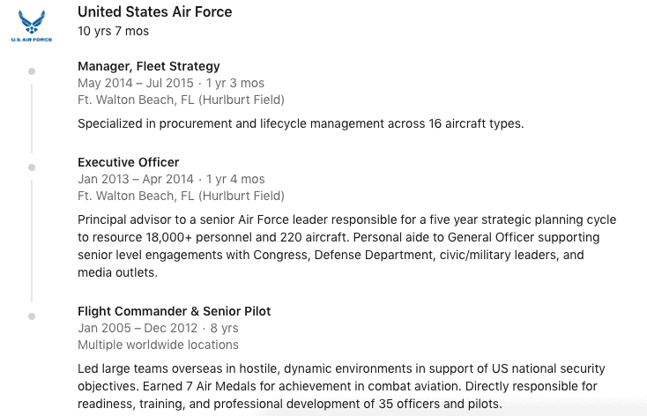Click the Led large teams overseas description
This screenshot has width=647, height=416.
(x=341, y=386)
